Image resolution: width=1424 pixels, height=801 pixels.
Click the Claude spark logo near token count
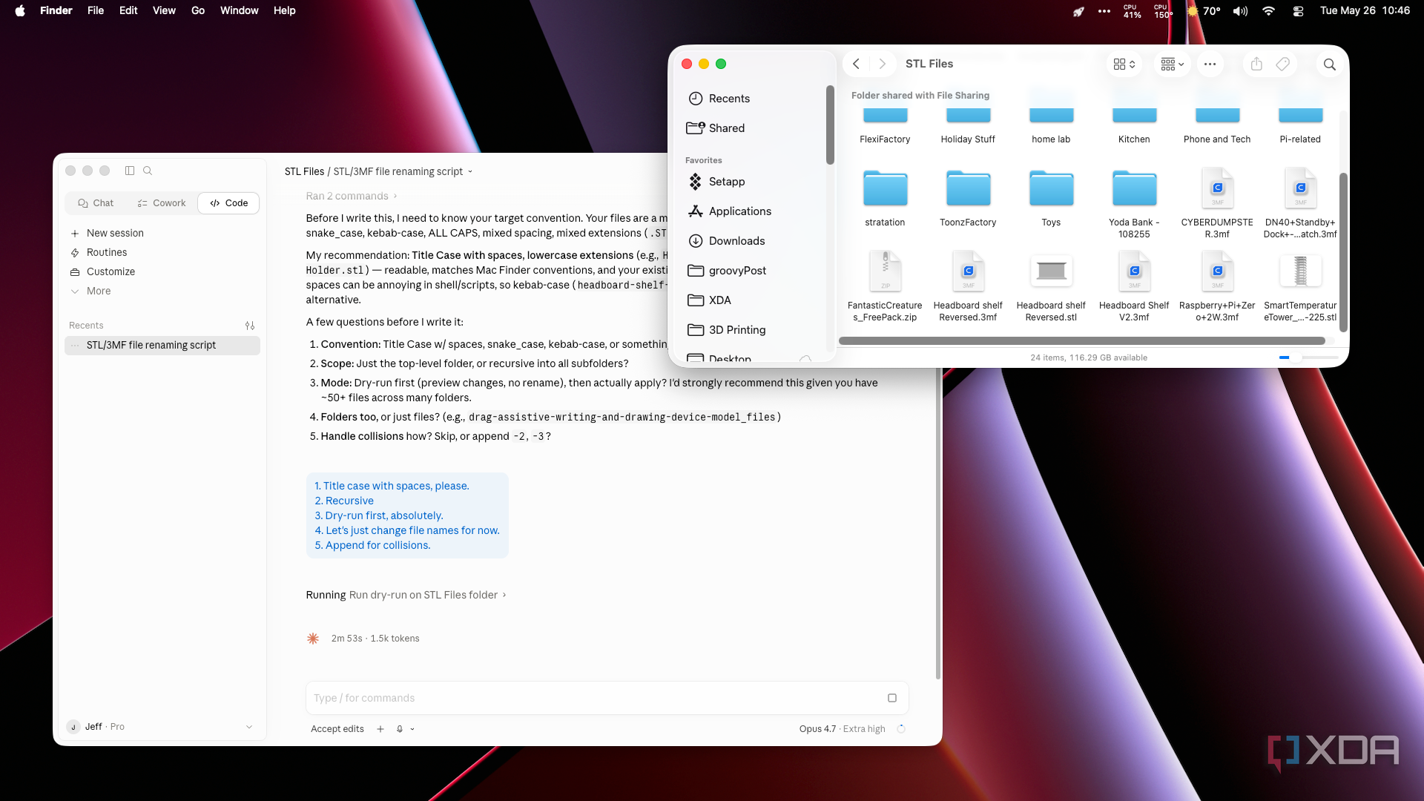tap(313, 639)
